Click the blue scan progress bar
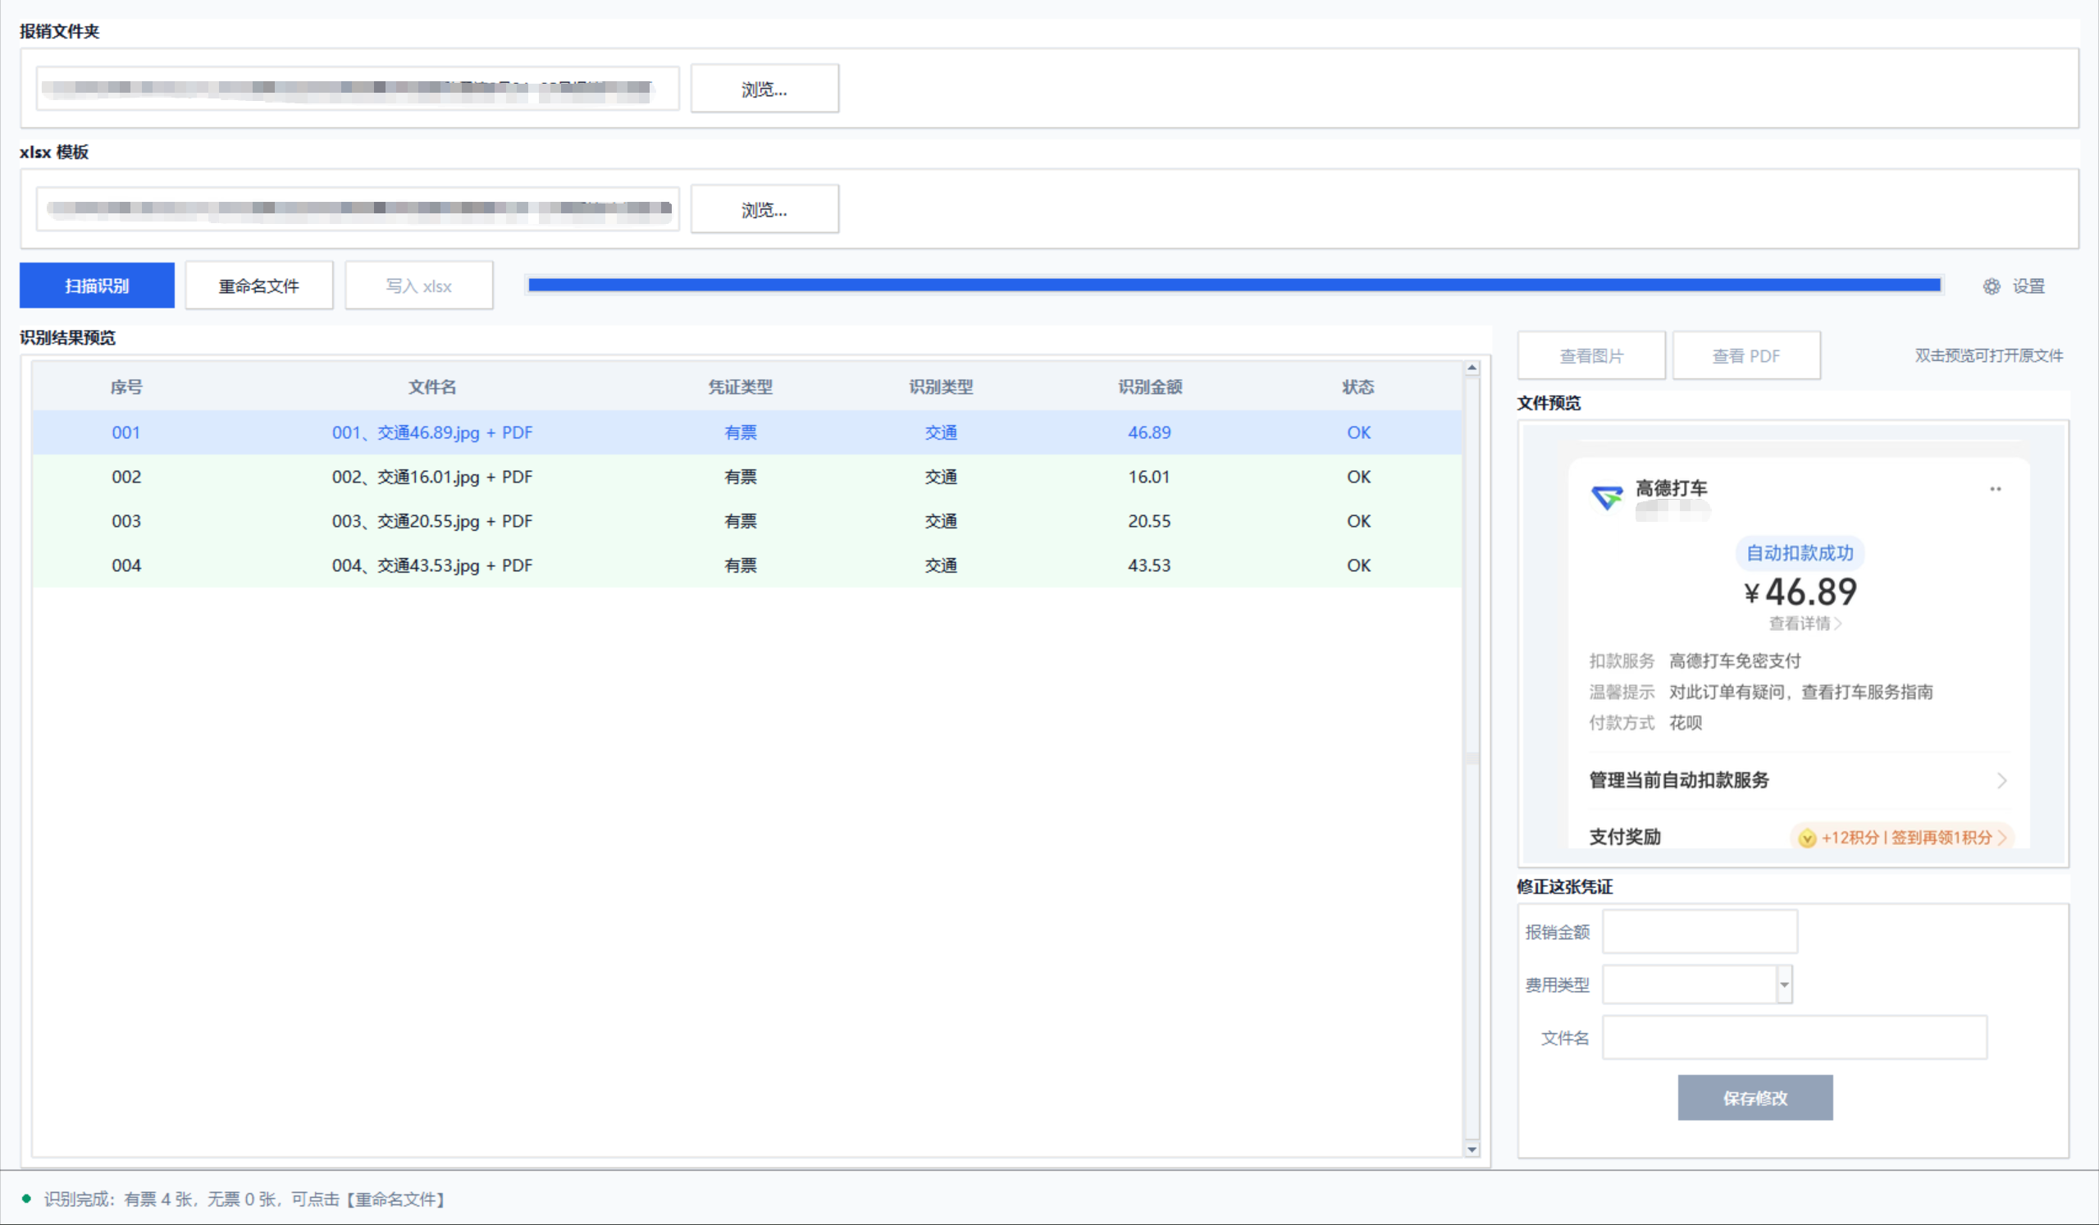 click(1234, 285)
